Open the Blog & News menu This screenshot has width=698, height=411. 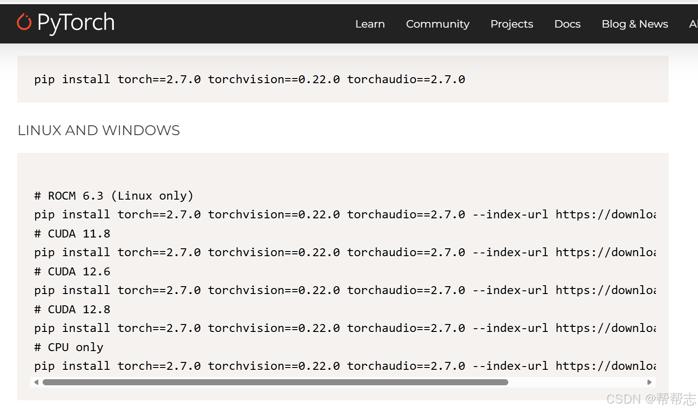point(635,24)
